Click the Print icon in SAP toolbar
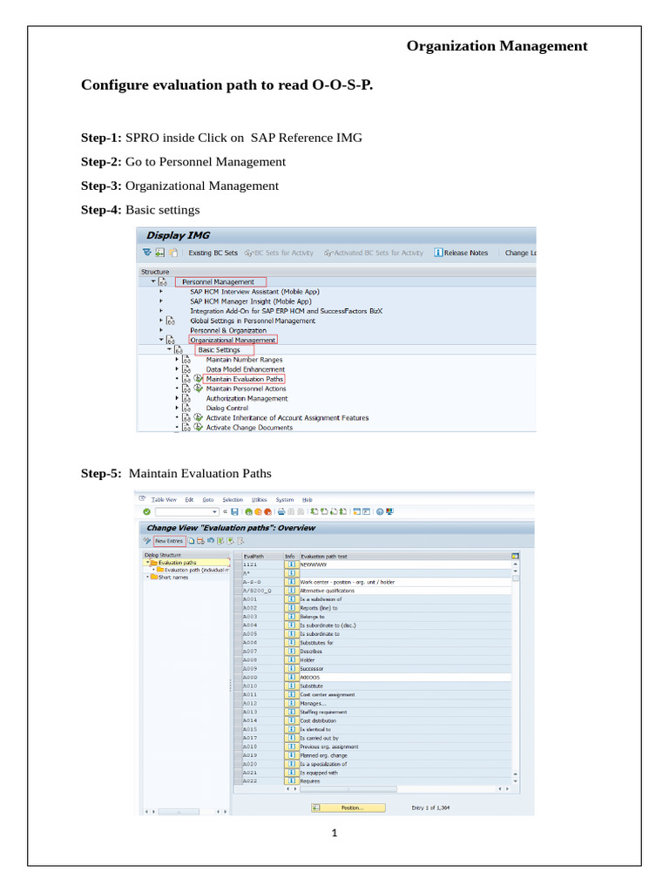The height and width of the screenshot is (892, 669). pyautogui.click(x=281, y=511)
